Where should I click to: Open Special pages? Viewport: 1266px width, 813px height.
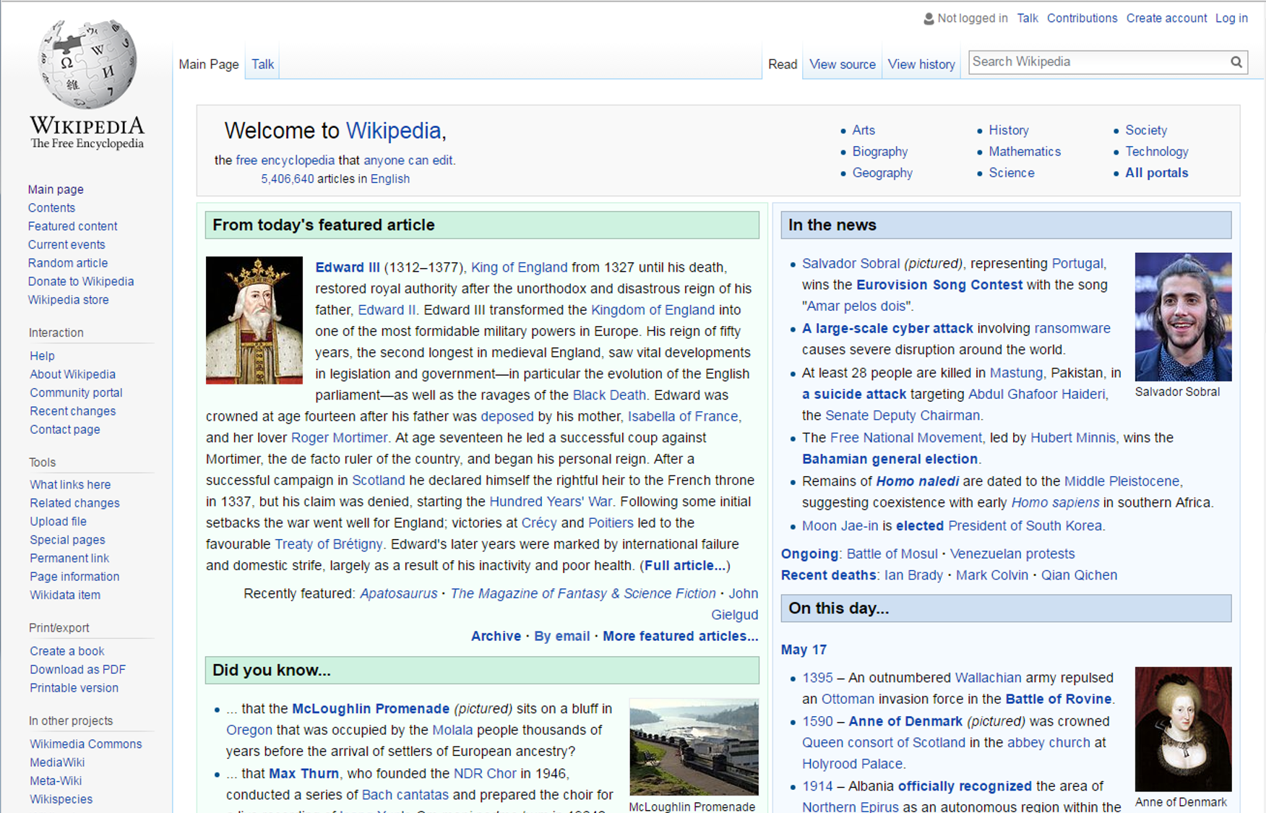[x=67, y=540]
